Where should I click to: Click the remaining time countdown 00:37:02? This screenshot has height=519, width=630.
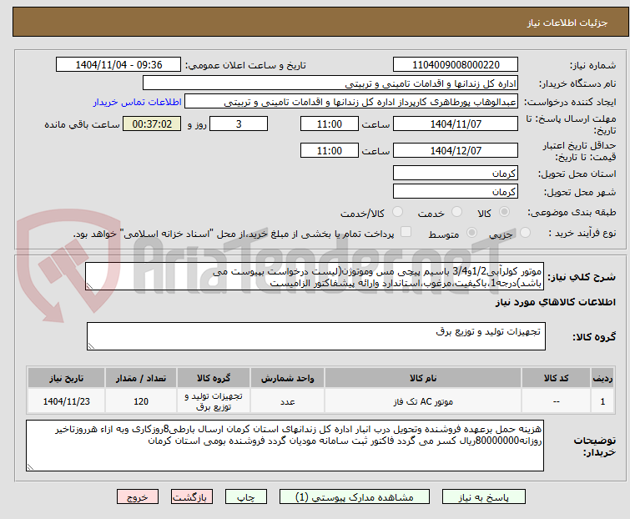point(152,123)
